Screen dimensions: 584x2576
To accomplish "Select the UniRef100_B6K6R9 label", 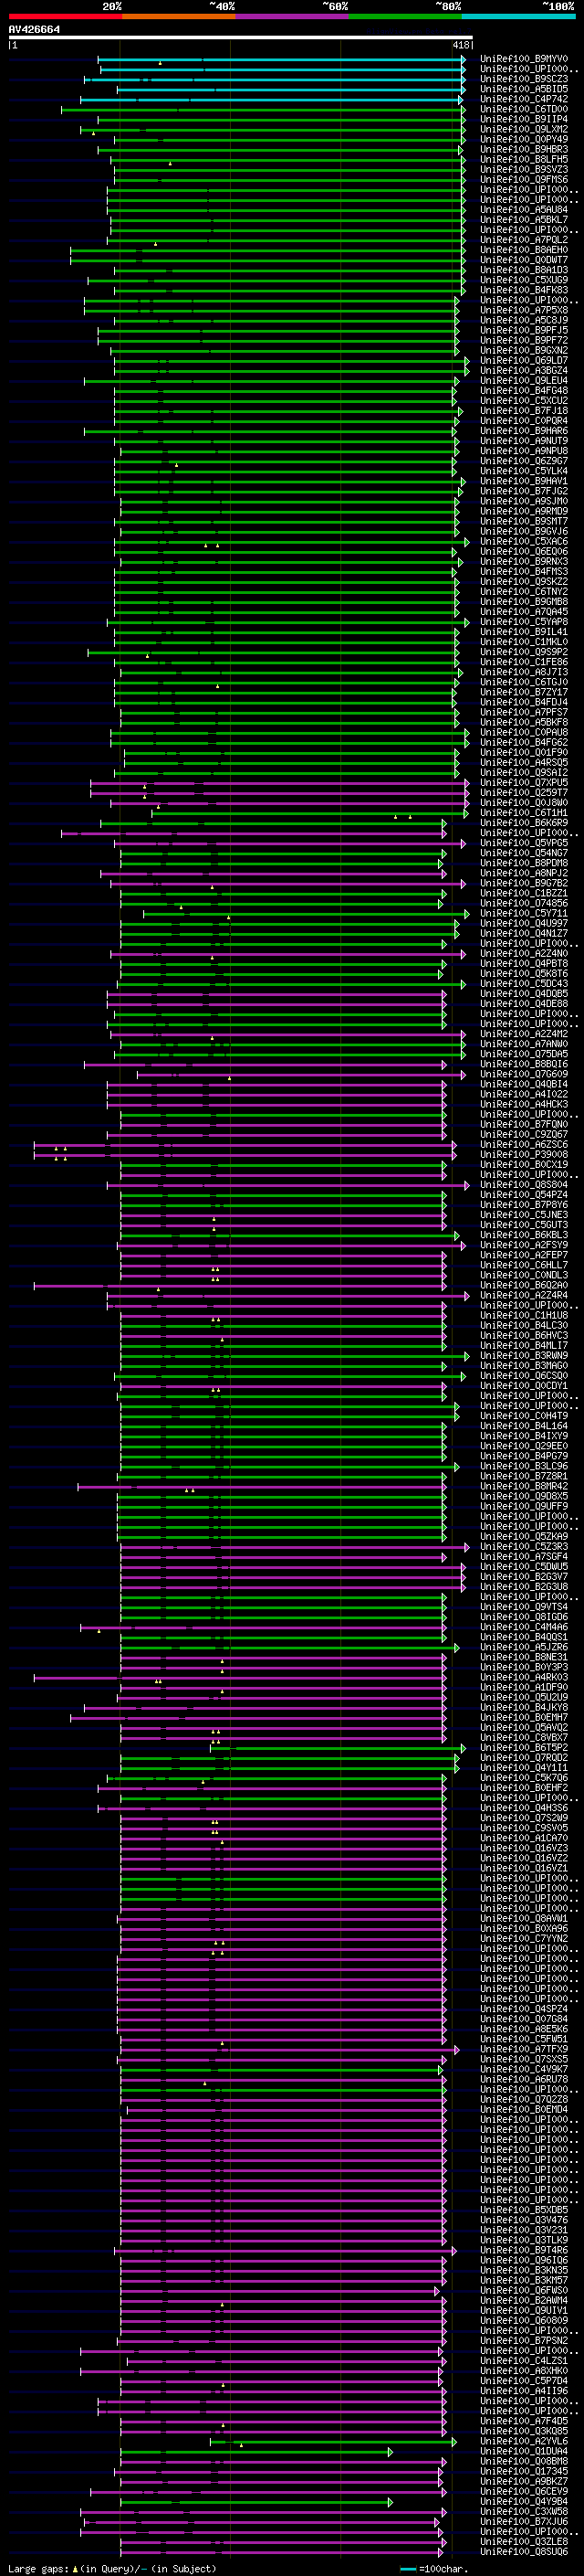I will click(x=523, y=823).
